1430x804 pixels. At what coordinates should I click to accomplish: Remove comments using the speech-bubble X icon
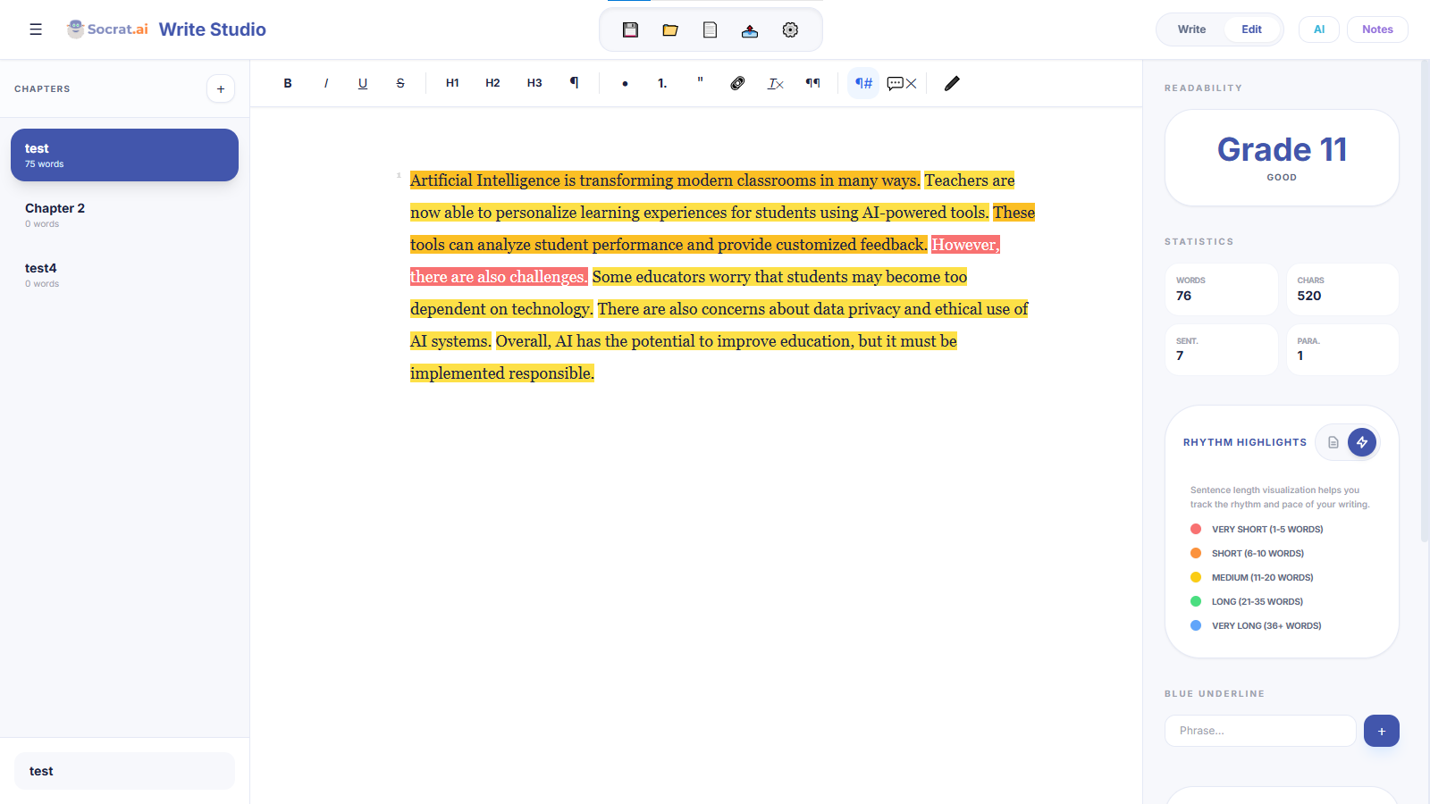click(901, 83)
